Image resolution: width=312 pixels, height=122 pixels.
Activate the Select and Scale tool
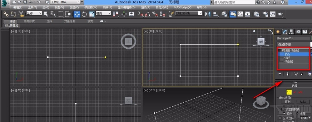92,14
